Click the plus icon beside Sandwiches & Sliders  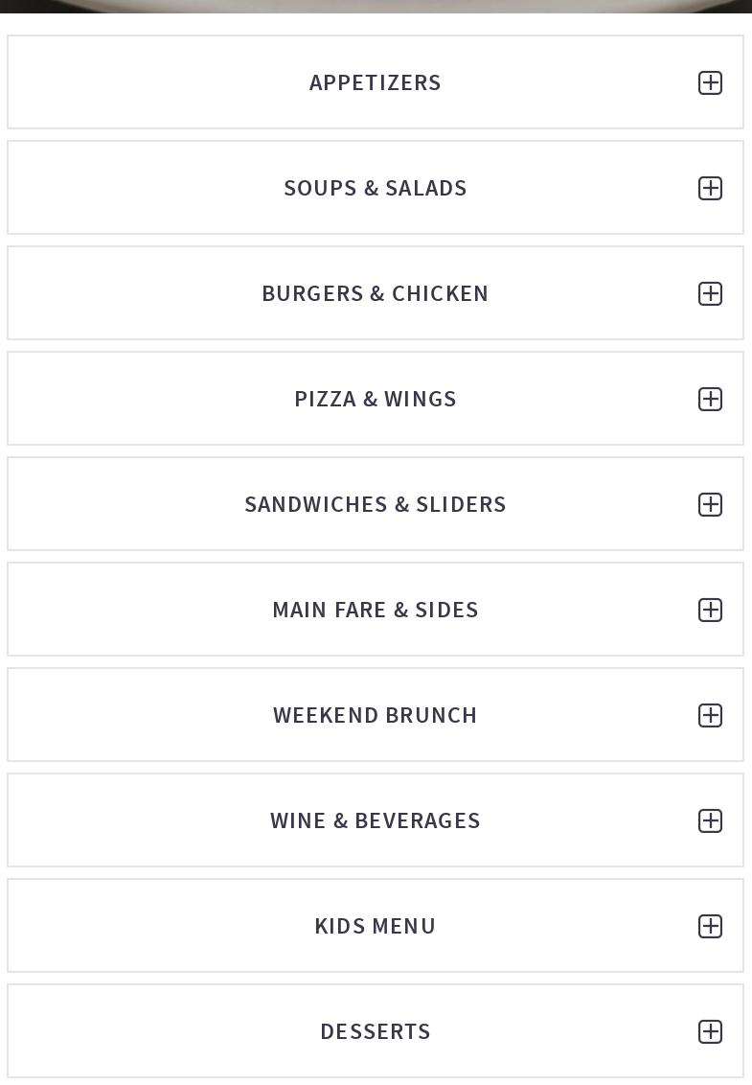coord(710,504)
